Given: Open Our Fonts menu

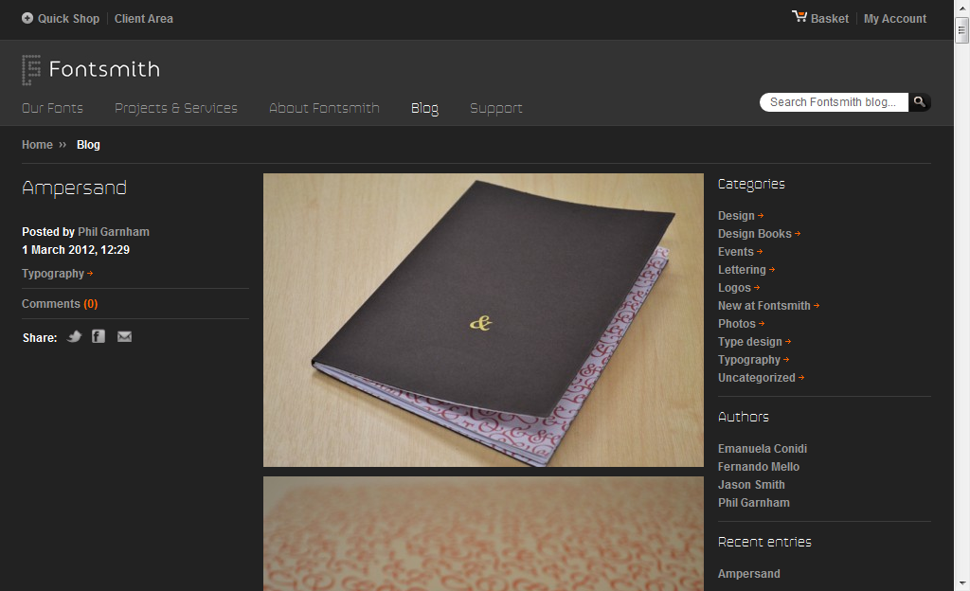Looking at the screenshot, I should (x=53, y=108).
